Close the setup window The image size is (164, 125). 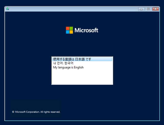tap(156, 9)
